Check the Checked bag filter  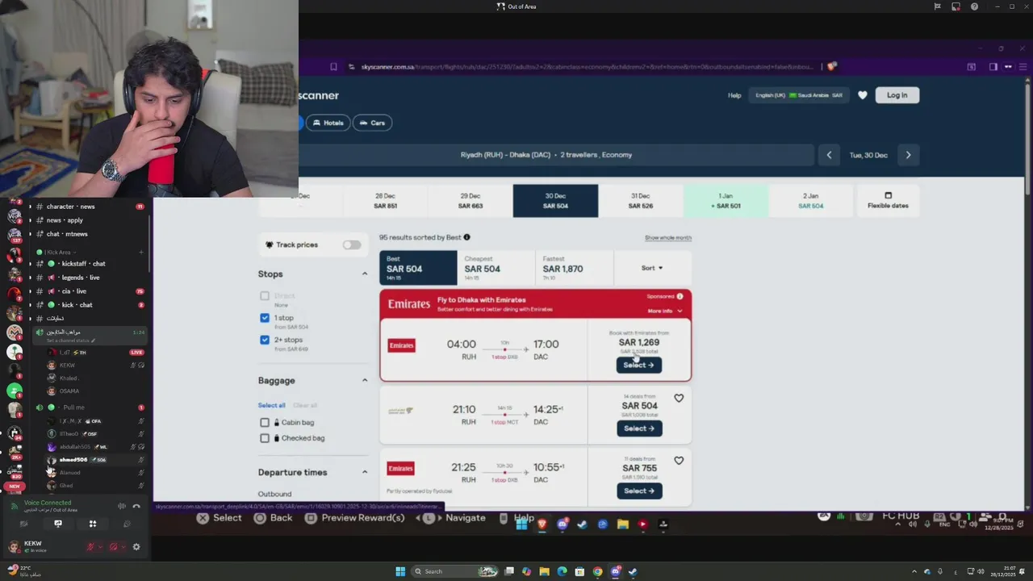(265, 438)
